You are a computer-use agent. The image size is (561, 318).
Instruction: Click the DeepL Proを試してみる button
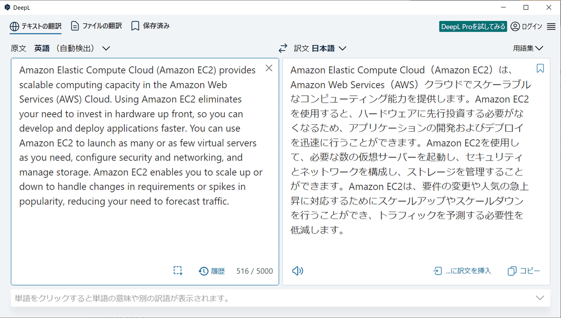[x=474, y=27]
